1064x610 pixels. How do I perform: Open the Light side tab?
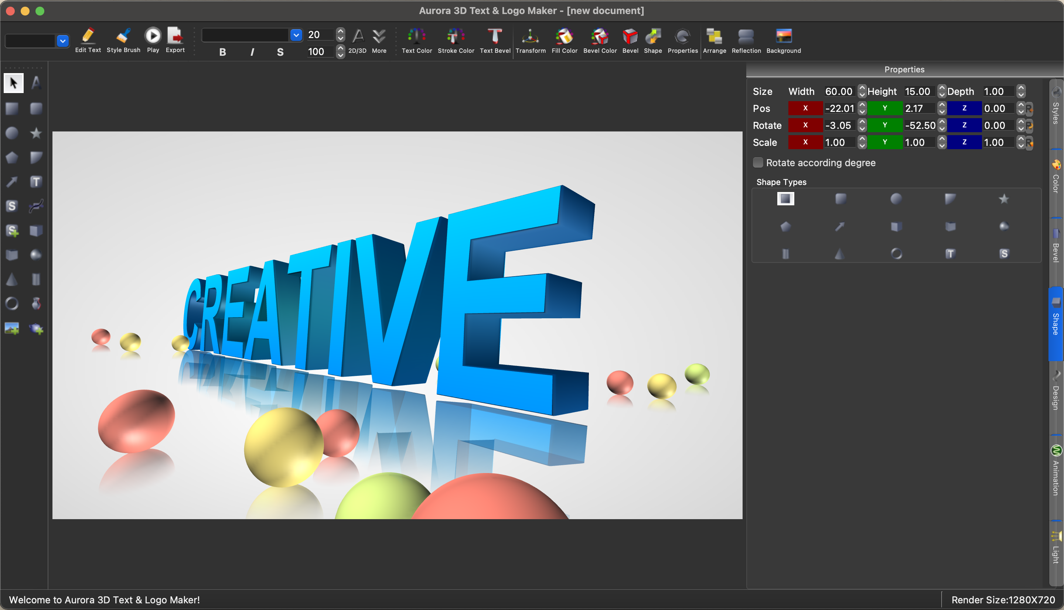pyautogui.click(x=1056, y=550)
